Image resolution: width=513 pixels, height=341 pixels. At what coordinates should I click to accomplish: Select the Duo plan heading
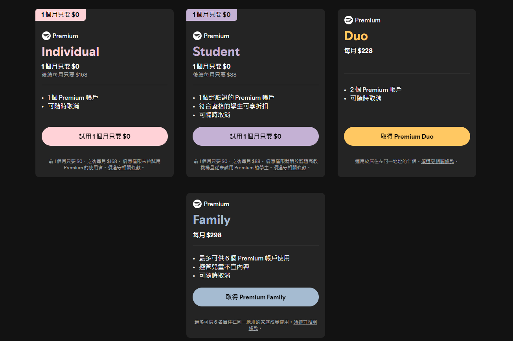point(356,36)
